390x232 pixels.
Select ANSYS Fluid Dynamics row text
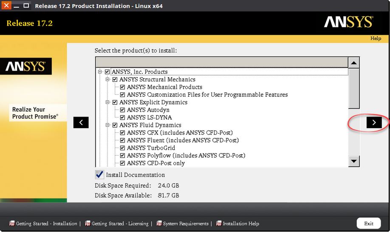[150, 125]
